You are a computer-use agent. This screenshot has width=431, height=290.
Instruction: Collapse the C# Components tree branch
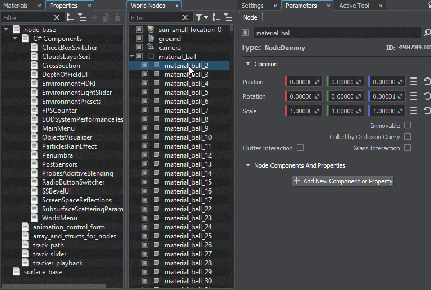pos(15,39)
